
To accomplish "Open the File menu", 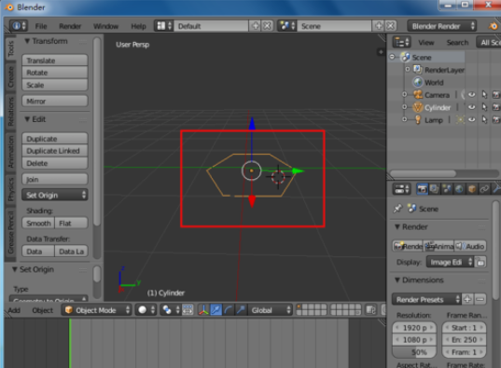I will click(41, 26).
